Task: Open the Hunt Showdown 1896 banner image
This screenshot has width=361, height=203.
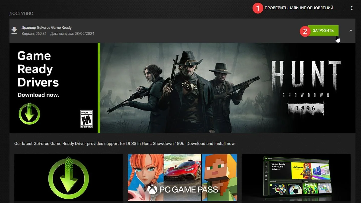Action: 228,88
